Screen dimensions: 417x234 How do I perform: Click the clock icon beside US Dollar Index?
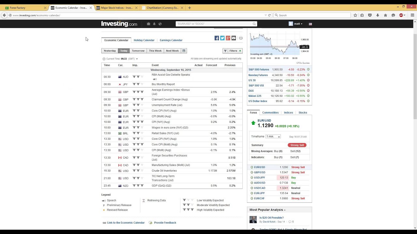click(308, 101)
